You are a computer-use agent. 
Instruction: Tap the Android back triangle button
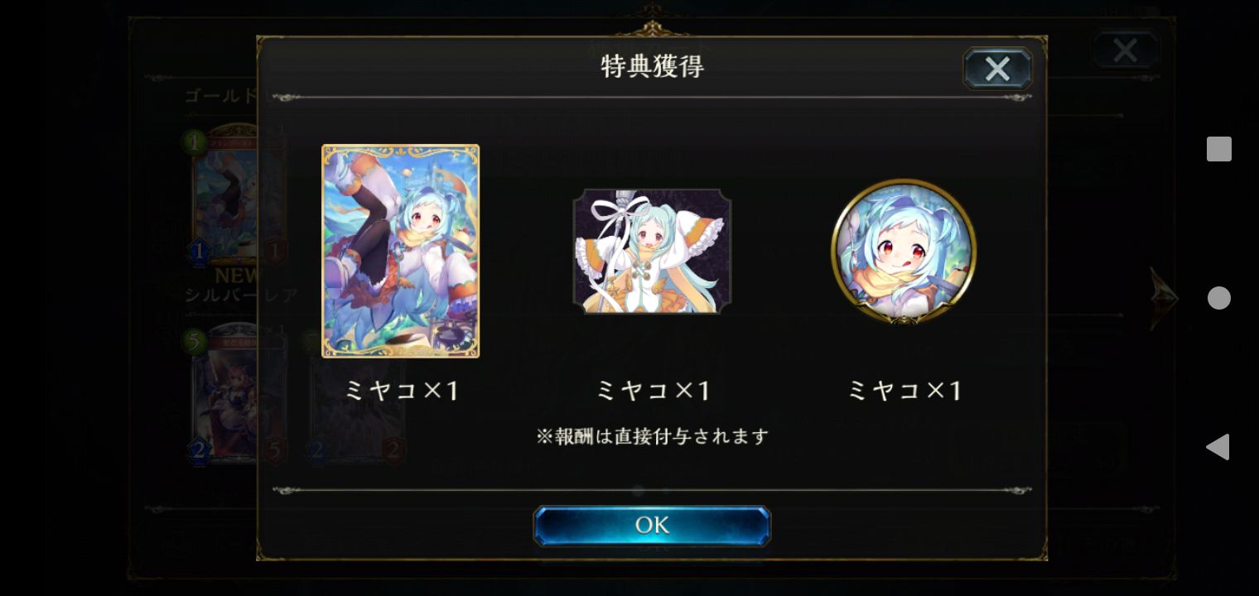[x=1218, y=447]
